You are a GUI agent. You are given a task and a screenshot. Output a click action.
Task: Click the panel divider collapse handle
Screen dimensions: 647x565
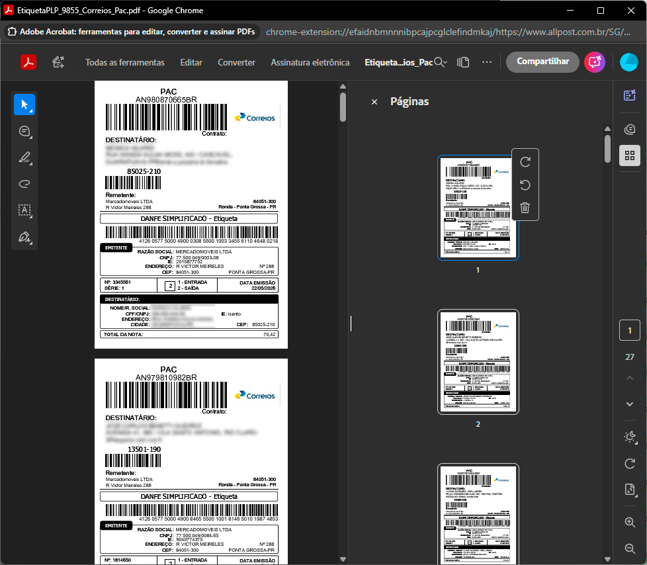tap(351, 324)
